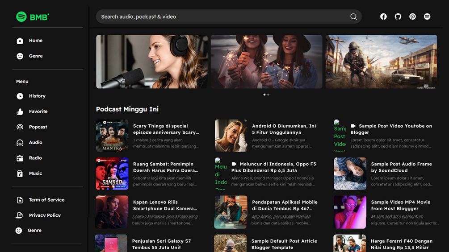
Task: Click the smiley icon beside bottom Genre
Action: tap(19, 230)
